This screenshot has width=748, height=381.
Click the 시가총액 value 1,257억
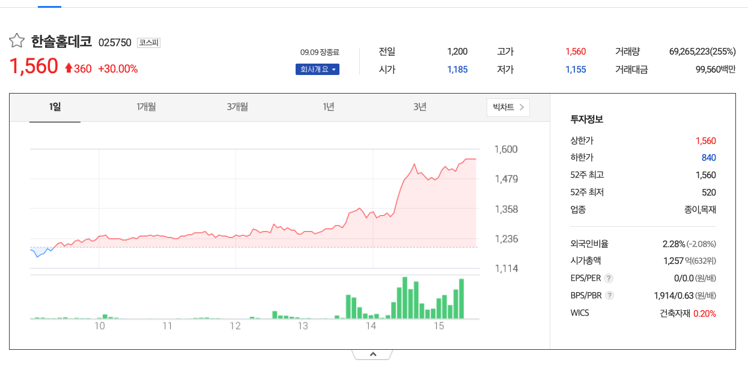[677, 261]
